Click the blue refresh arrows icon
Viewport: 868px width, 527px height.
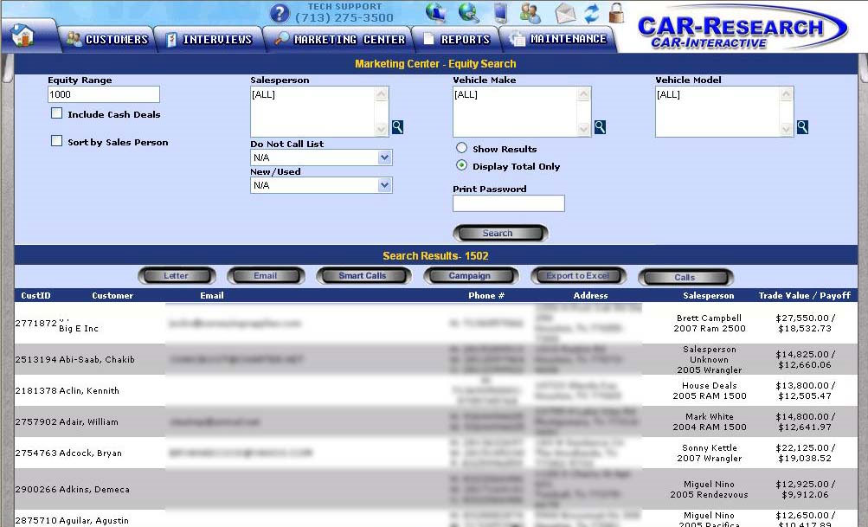point(592,13)
